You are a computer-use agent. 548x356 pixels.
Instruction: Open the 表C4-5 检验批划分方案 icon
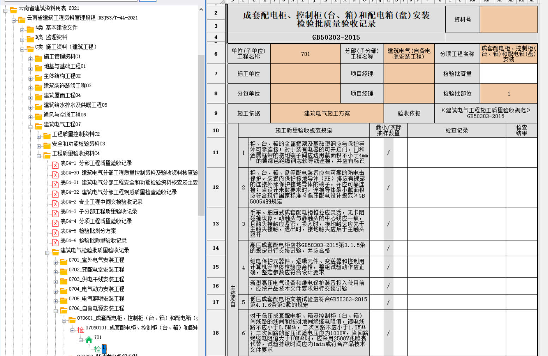coord(55,232)
